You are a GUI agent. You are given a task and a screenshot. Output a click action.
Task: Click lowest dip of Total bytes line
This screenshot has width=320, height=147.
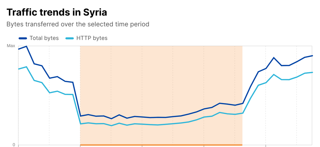(111, 119)
